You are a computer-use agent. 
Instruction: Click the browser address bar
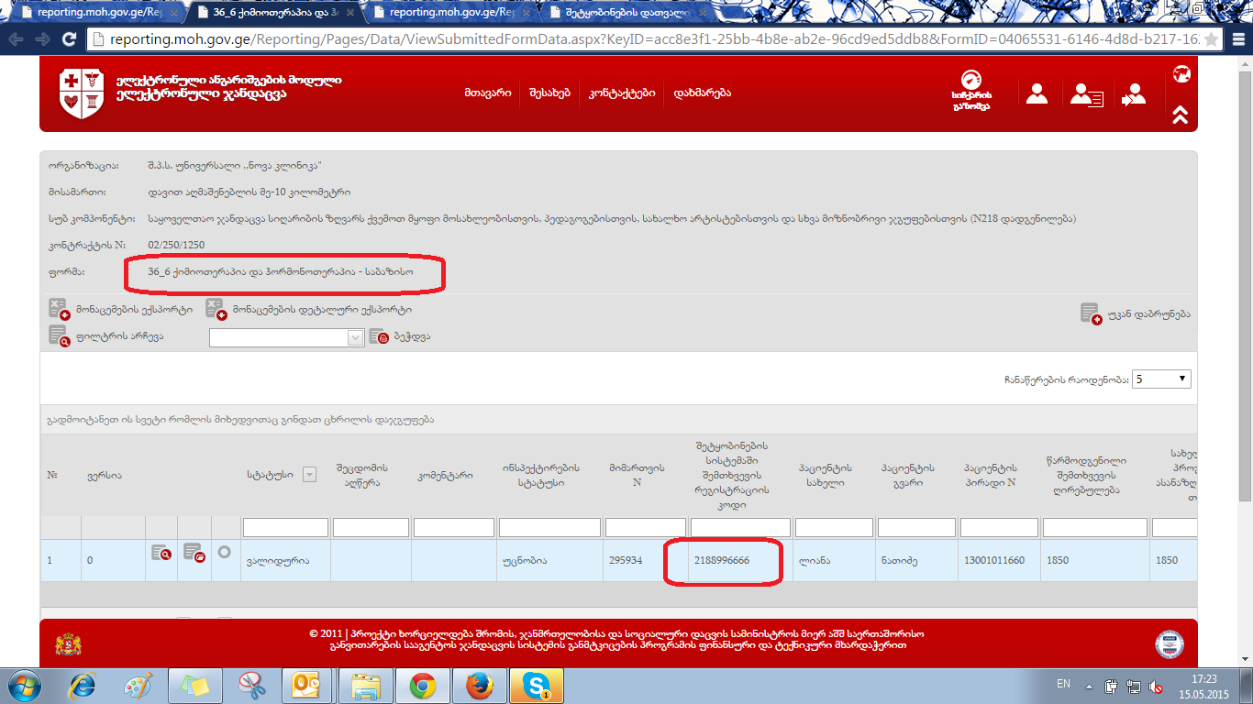point(642,39)
